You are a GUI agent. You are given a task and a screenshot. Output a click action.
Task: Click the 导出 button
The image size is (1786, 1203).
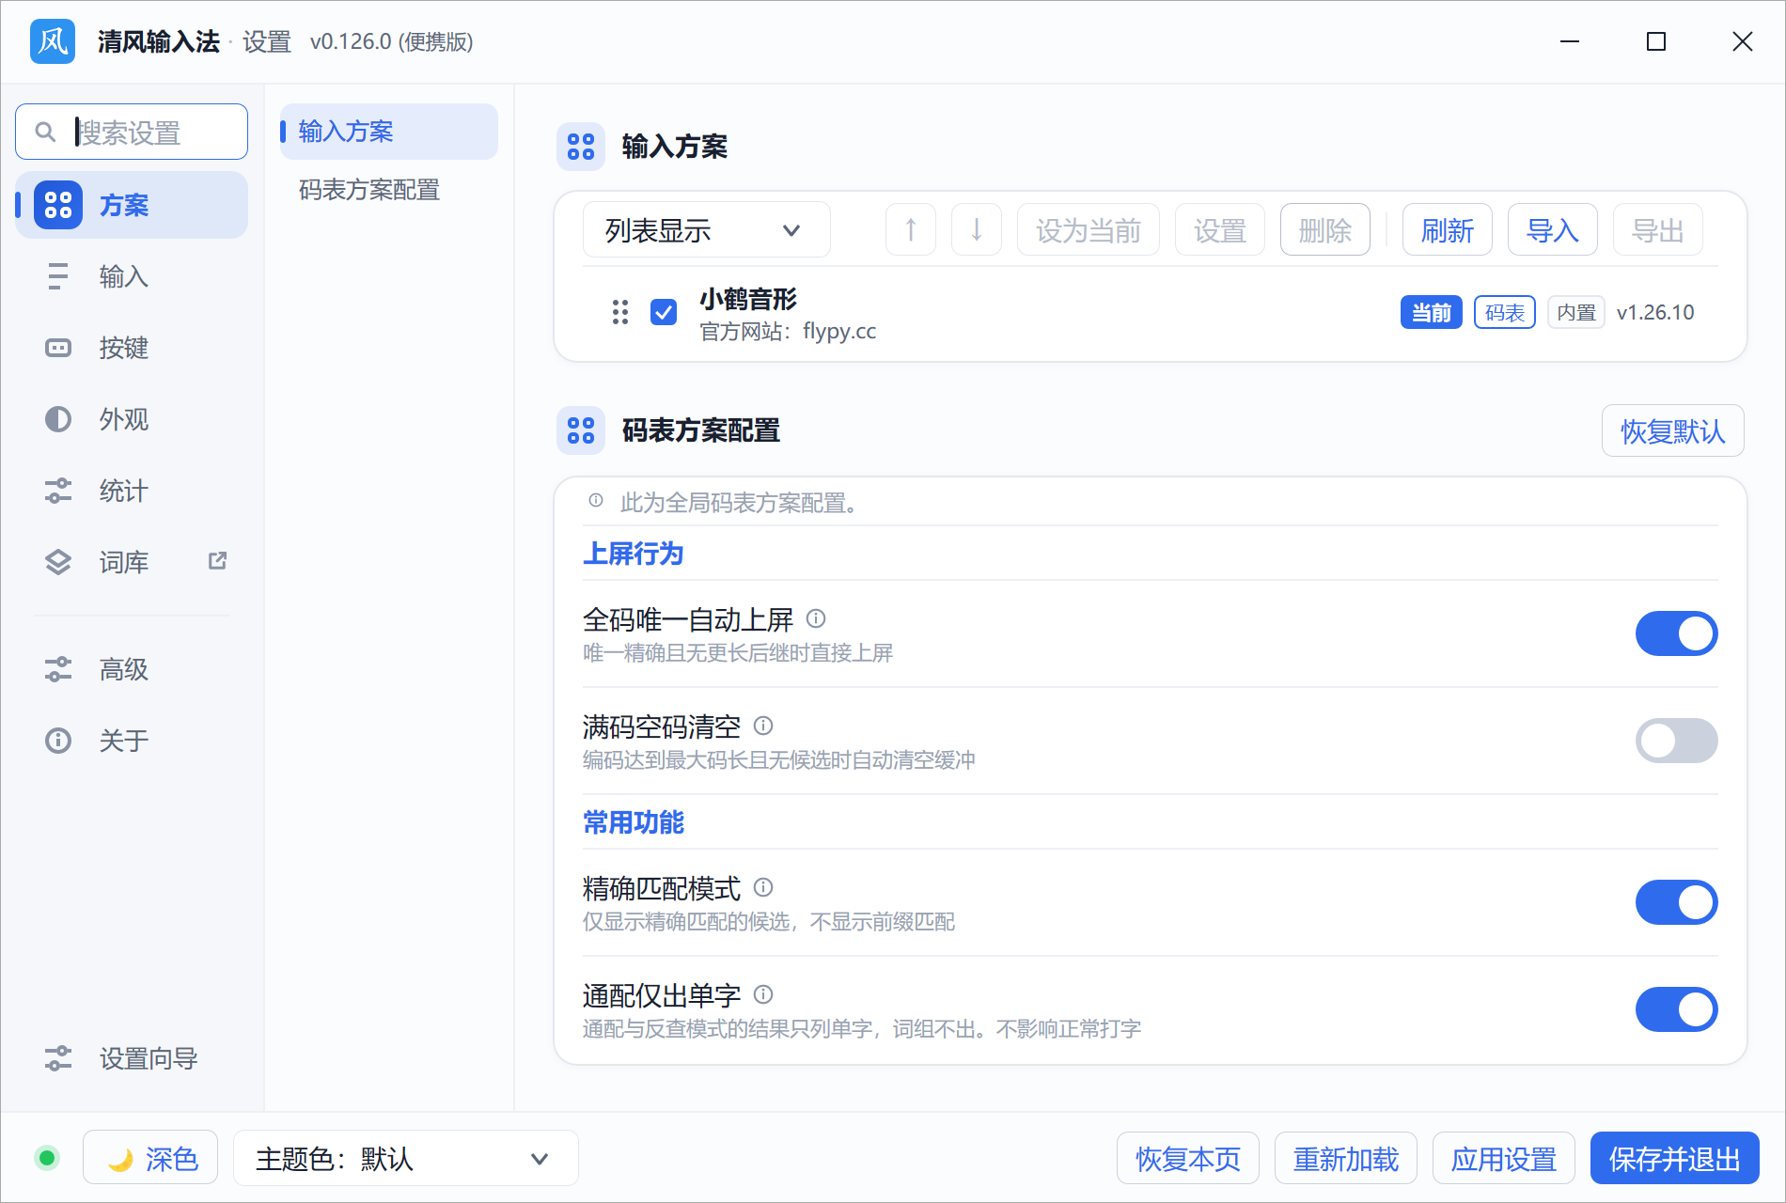1658,230
